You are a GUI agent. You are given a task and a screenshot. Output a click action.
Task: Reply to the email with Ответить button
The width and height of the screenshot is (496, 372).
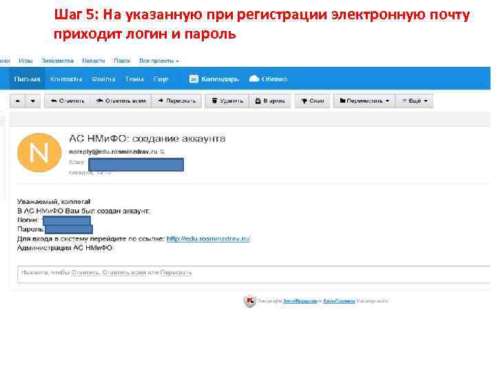point(68,101)
